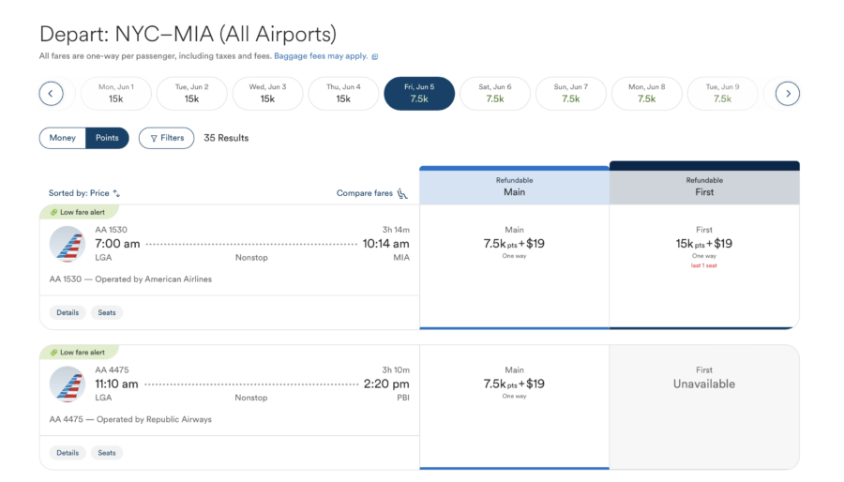Screen dimensions: 844x482
Task: Click the external link icon after Baggage fees
Action: click(x=375, y=56)
